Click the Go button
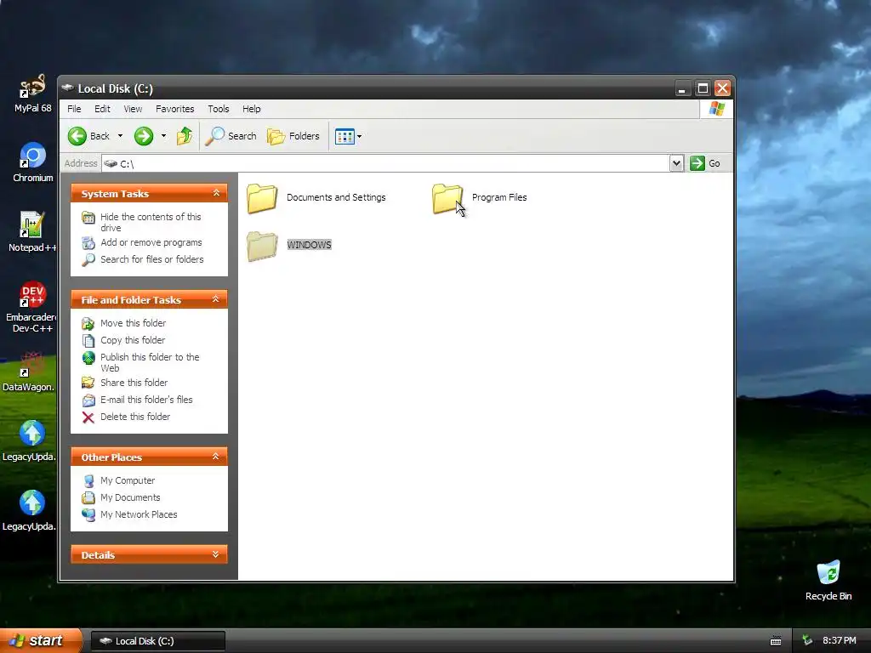871x653 pixels. [x=705, y=163]
